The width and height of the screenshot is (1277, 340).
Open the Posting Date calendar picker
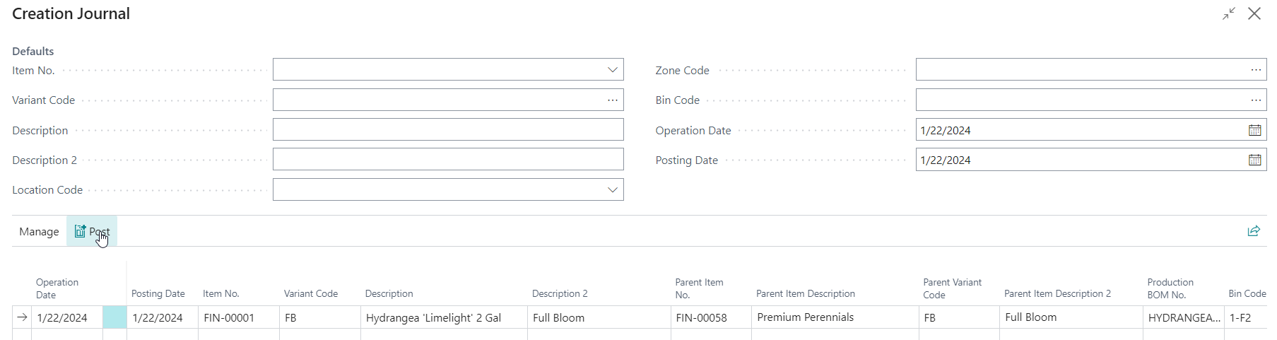tap(1254, 160)
